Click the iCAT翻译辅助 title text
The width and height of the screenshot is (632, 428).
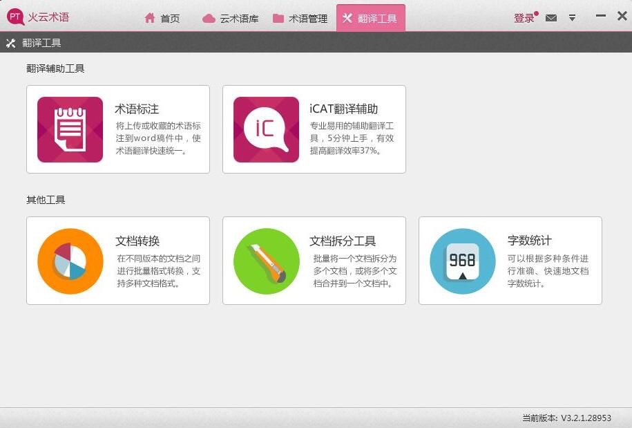[344, 109]
